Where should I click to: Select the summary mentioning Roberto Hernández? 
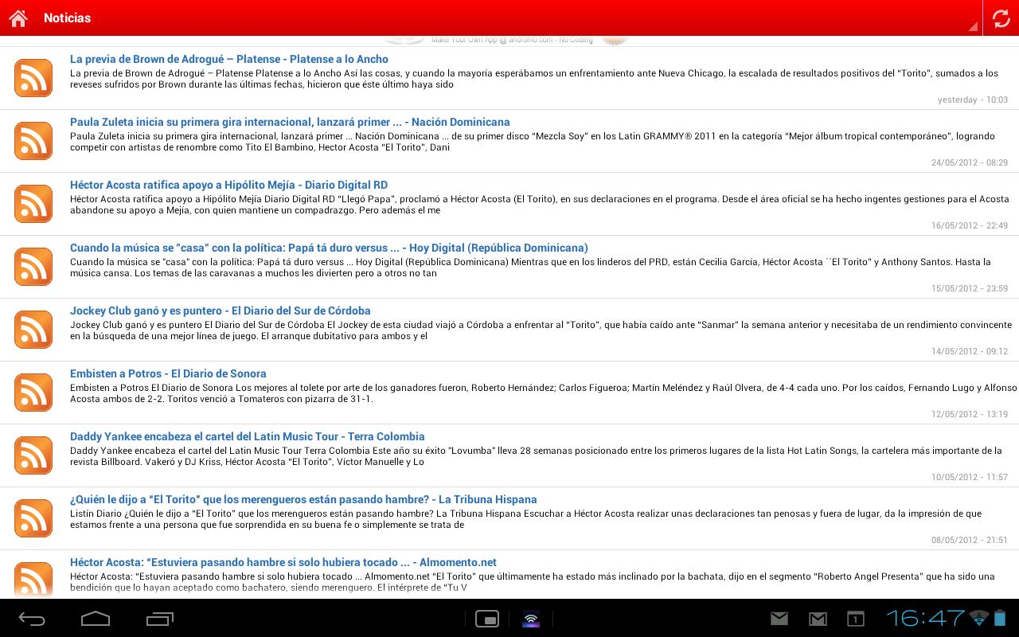tap(544, 393)
